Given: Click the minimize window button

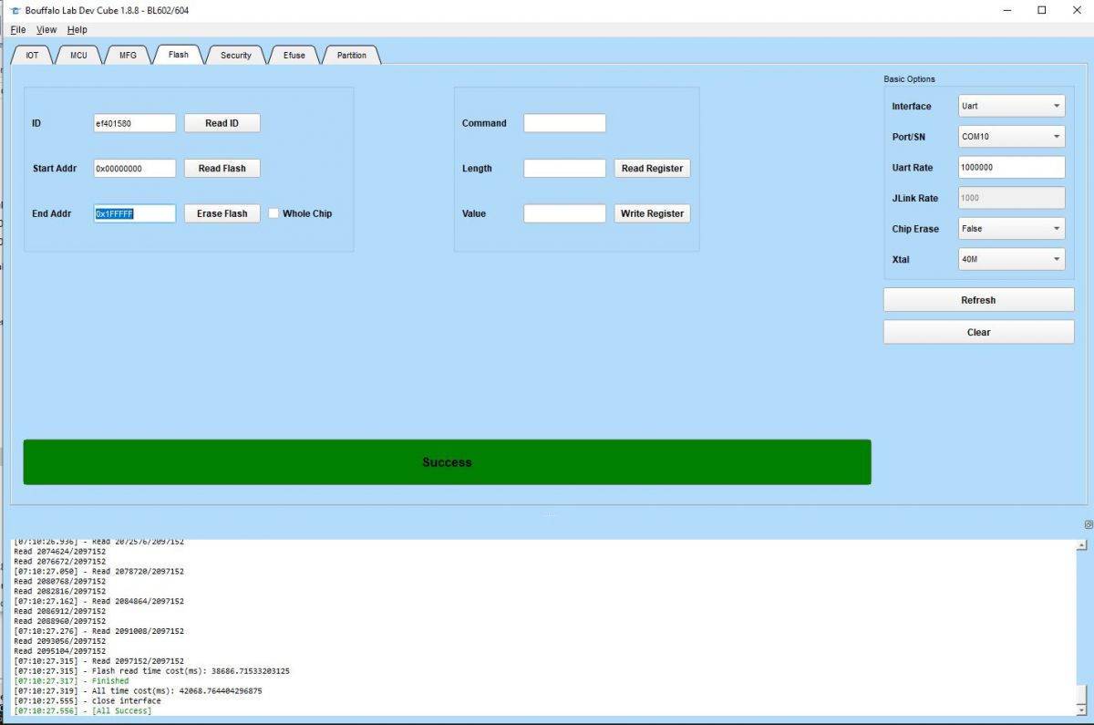Looking at the screenshot, I should click(1006, 10).
